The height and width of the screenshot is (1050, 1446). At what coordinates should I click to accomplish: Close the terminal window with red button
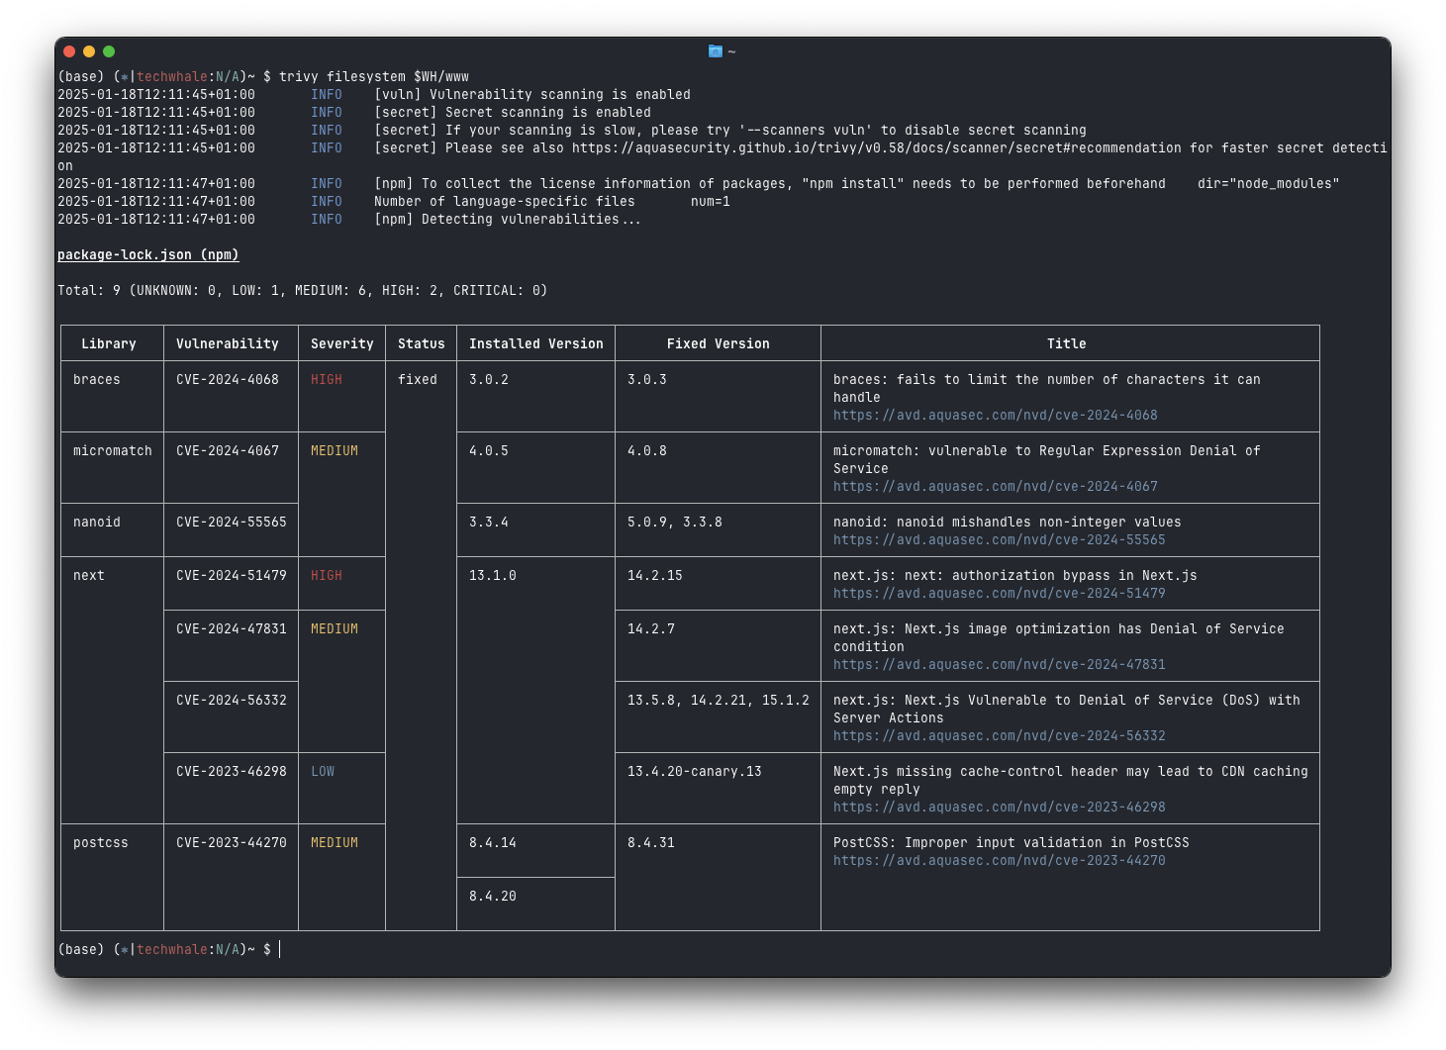pos(69,51)
